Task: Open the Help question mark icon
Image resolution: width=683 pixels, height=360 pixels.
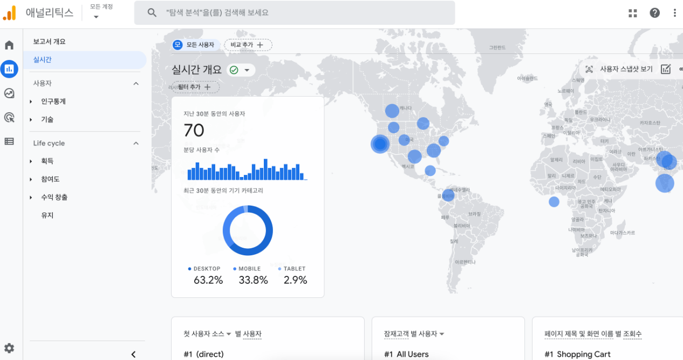Action: point(655,13)
